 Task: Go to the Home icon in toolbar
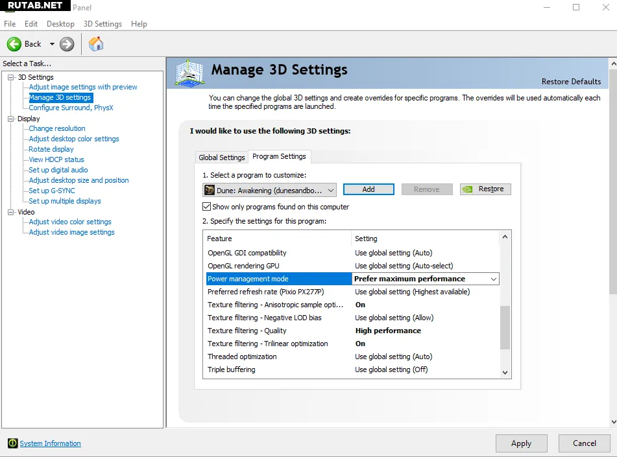pos(95,44)
